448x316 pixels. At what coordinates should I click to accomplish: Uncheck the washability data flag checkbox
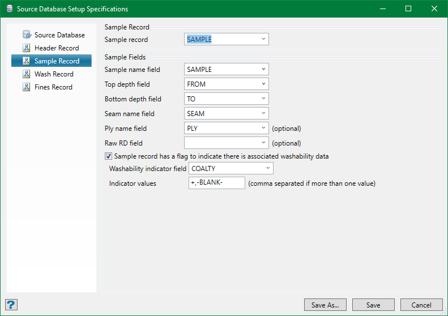point(109,156)
